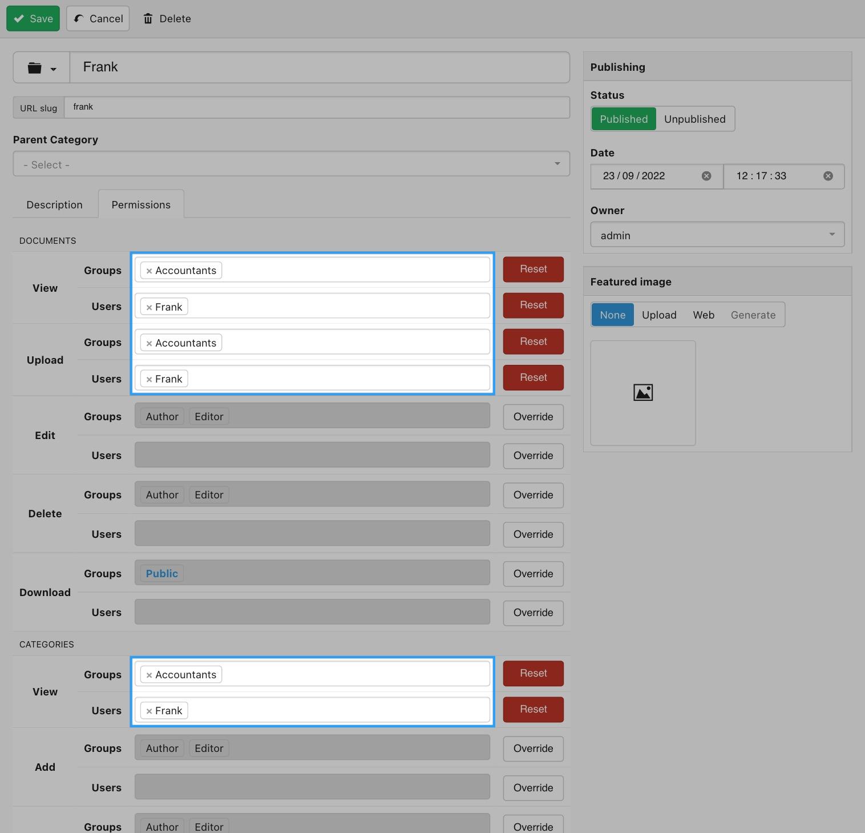Click the trash icon to delete category
The image size is (865, 833).
[x=148, y=19]
